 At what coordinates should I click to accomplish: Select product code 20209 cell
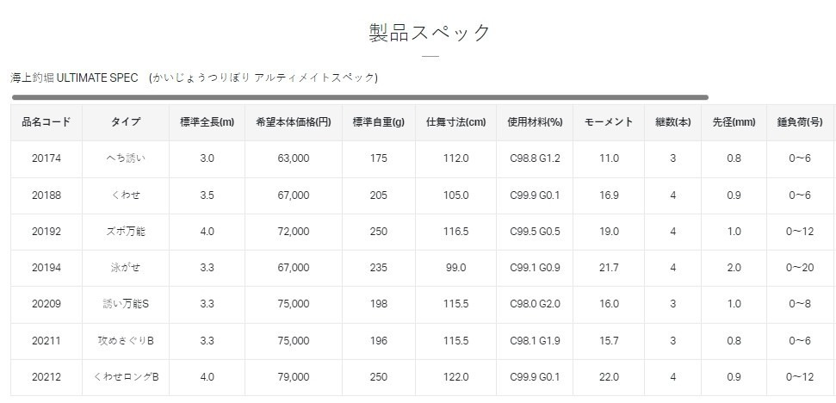(x=46, y=304)
